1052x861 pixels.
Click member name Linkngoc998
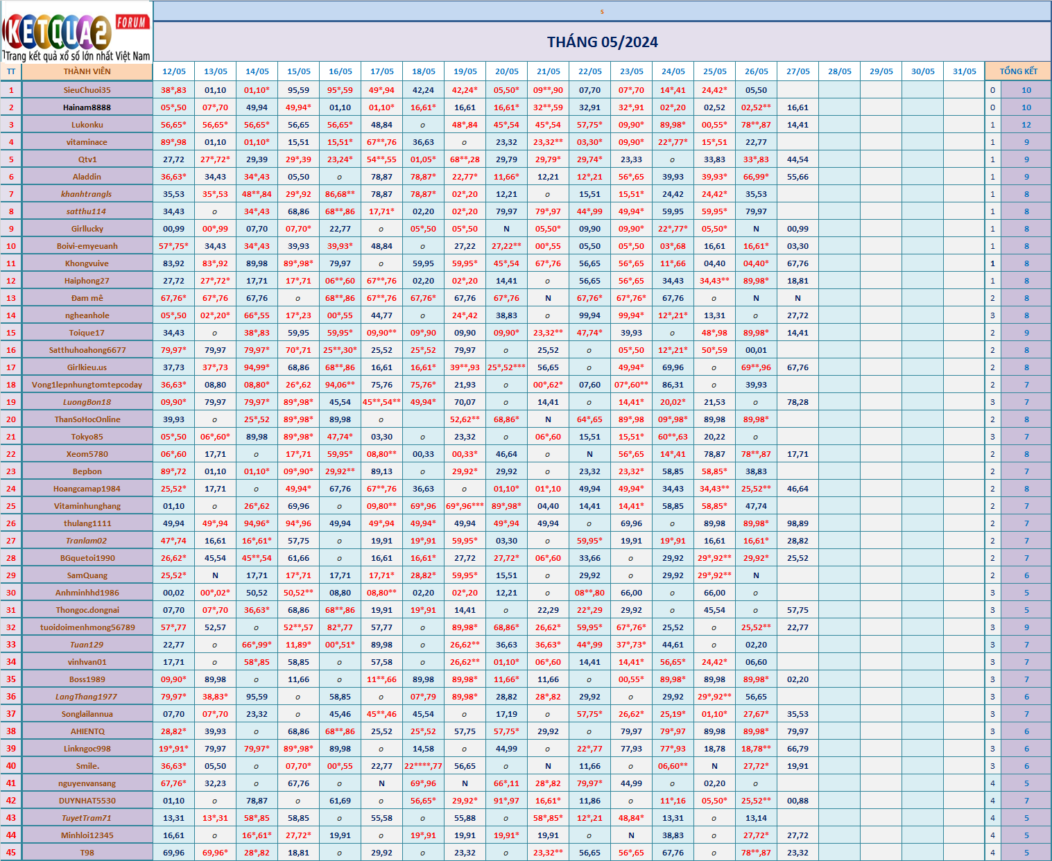[87, 749]
